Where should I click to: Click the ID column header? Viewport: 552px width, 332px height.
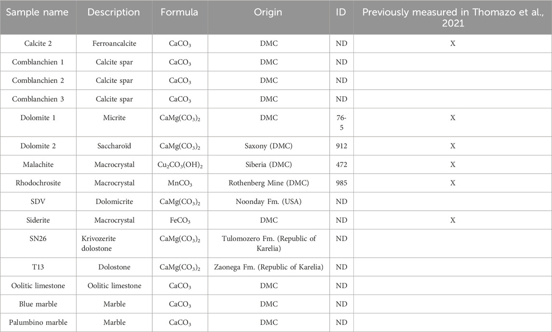point(341,12)
